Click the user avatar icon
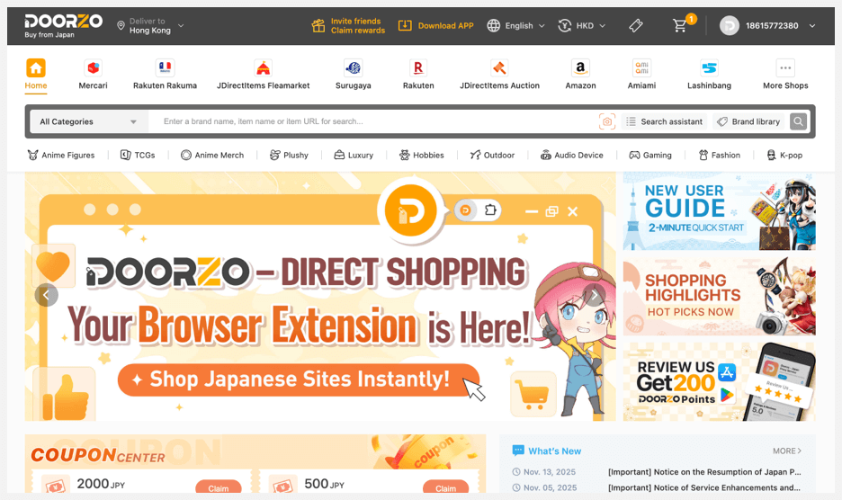Viewport: 842px width, 500px height. (x=730, y=25)
